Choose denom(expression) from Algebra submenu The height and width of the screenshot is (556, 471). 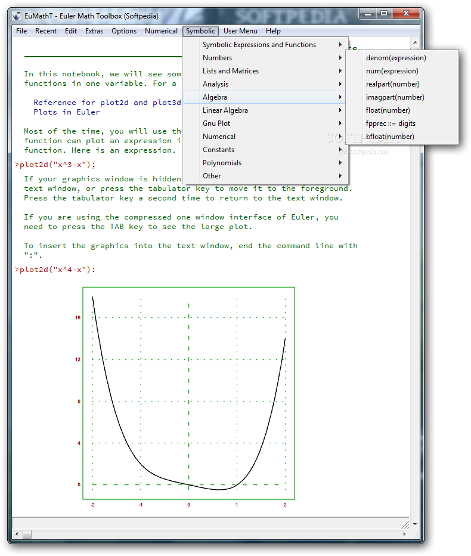click(x=402, y=58)
